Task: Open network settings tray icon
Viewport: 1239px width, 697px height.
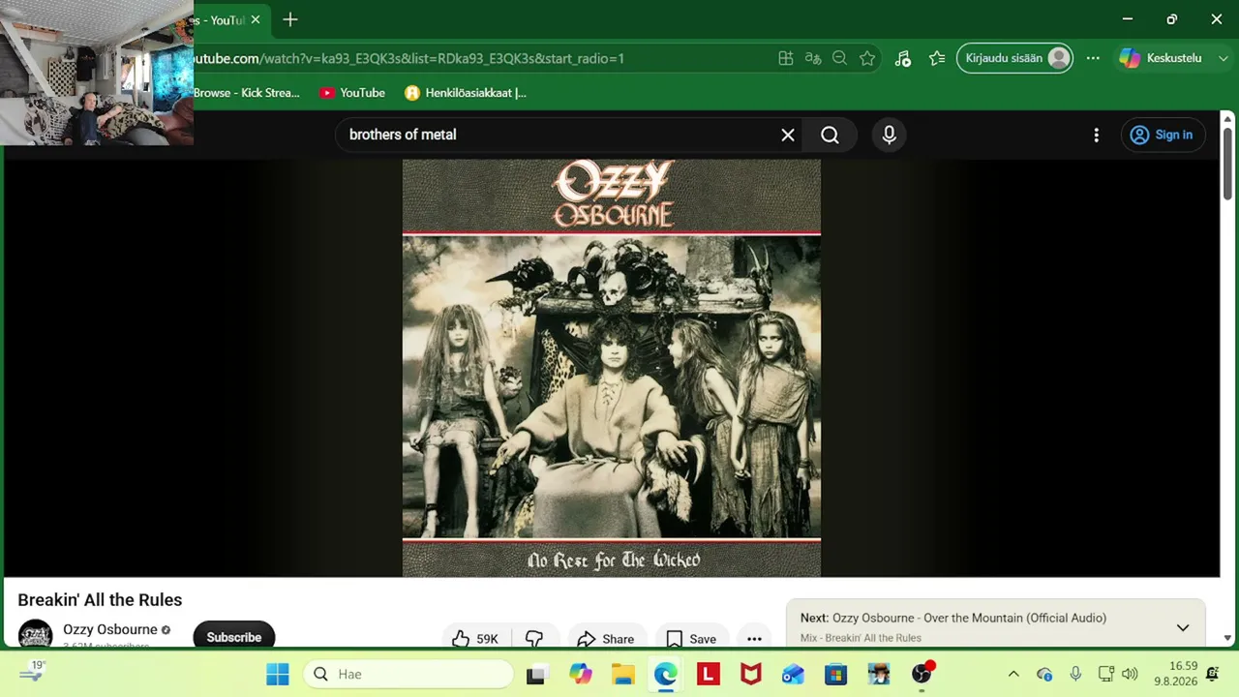Action: [x=1106, y=674]
